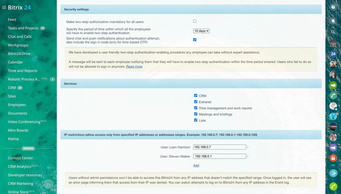Viewport: 341px width, 194px height.
Task: Enable mandatory two-step authorization checkbox
Action: [195, 21]
